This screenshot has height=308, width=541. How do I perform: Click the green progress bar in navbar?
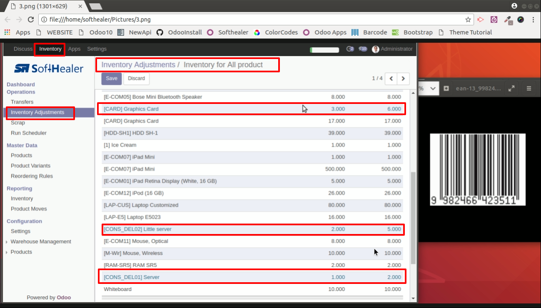pos(324,50)
